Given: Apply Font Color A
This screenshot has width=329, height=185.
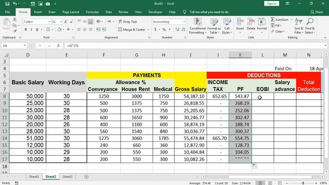Looking at the screenshot, I should point(68,29).
